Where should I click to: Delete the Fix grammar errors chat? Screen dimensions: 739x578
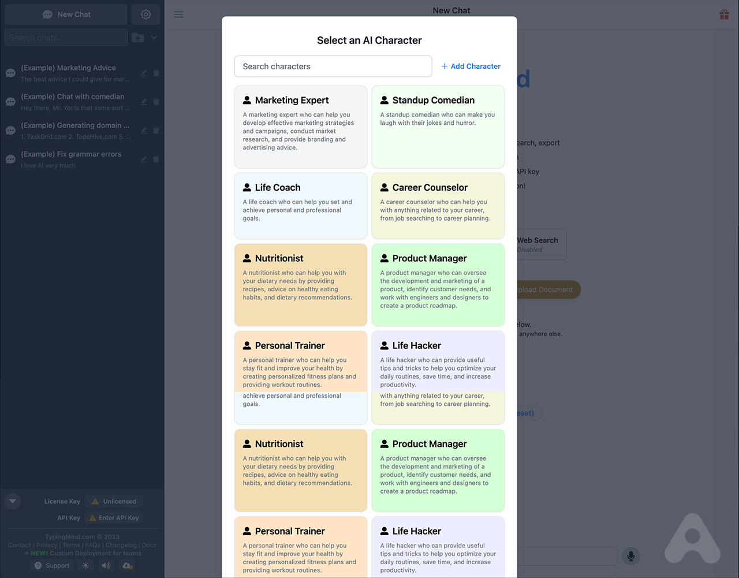(156, 160)
